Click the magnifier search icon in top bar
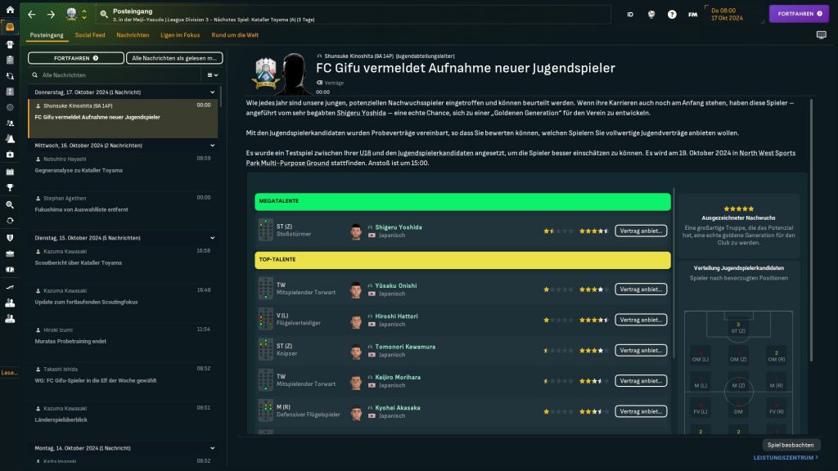Image resolution: width=838 pixels, height=471 pixels. [x=104, y=15]
